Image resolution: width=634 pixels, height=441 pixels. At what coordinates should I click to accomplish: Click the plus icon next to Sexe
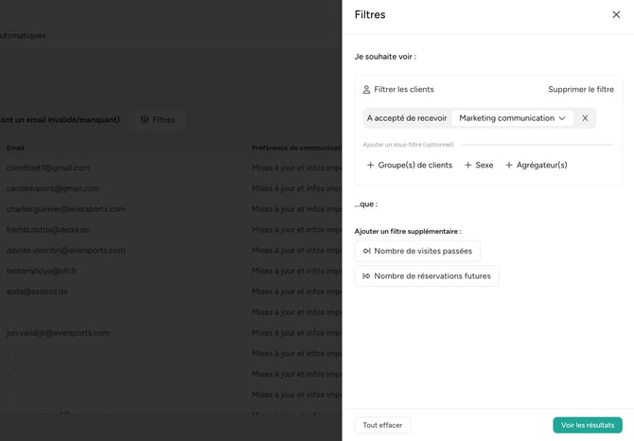tap(467, 165)
